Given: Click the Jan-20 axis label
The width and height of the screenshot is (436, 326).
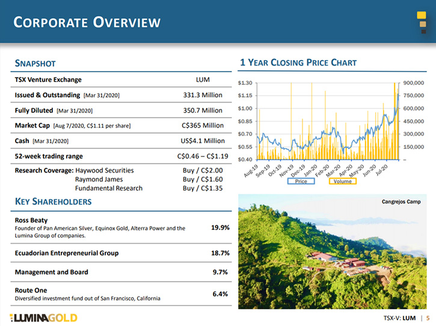Looking at the screenshot, I should click(310, 170).
